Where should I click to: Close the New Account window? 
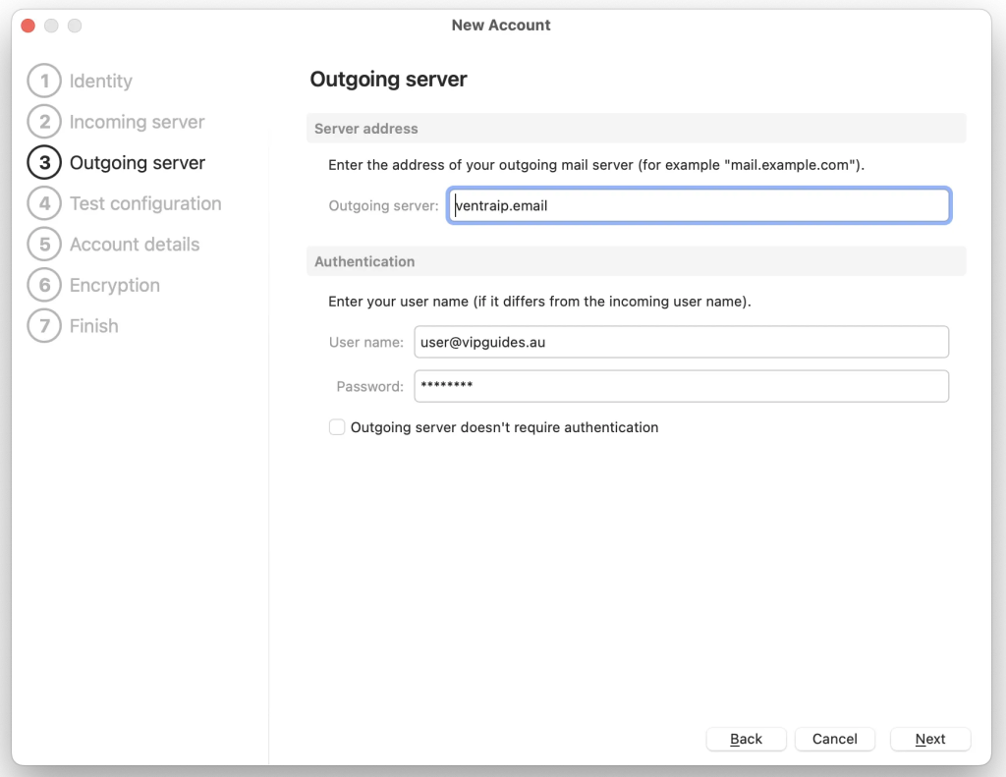coord(28,26)
